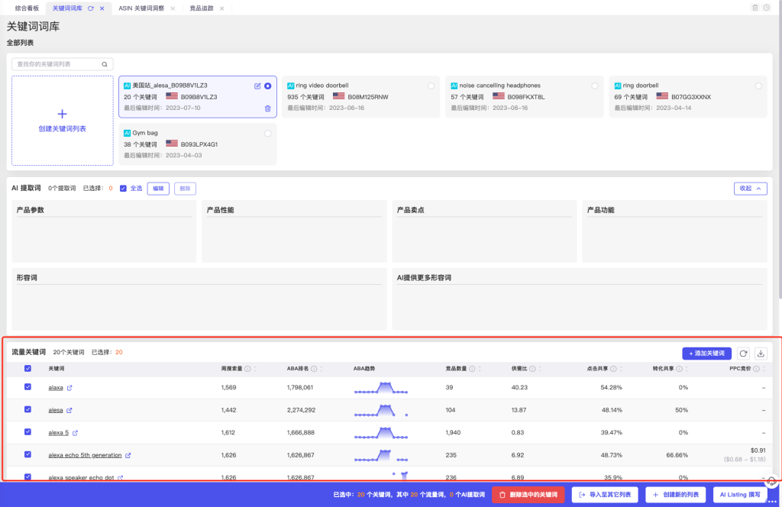
Task: Uncheck the alaxa keyword row
Action: pos(28,387)
